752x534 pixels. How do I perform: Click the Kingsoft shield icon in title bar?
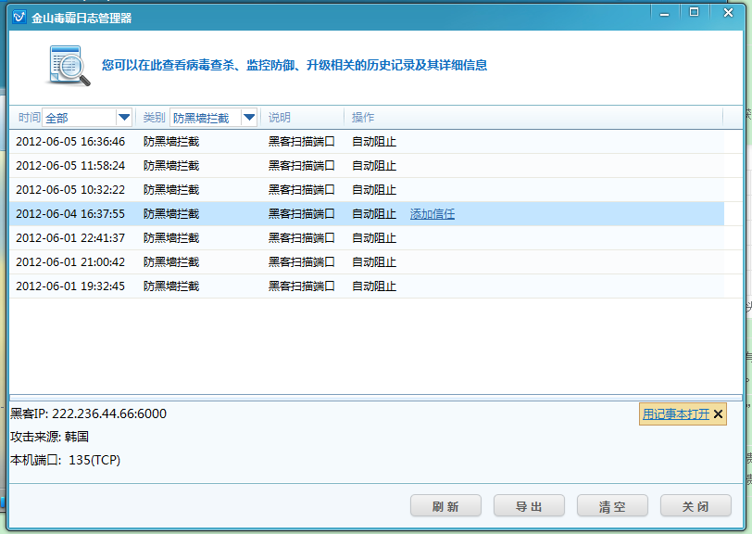point(19,18)
